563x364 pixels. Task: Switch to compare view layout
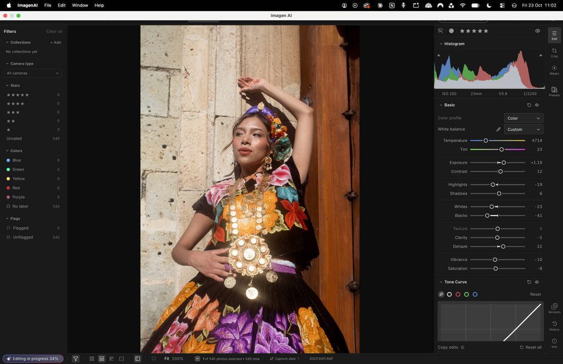click(x=111, y=359)
